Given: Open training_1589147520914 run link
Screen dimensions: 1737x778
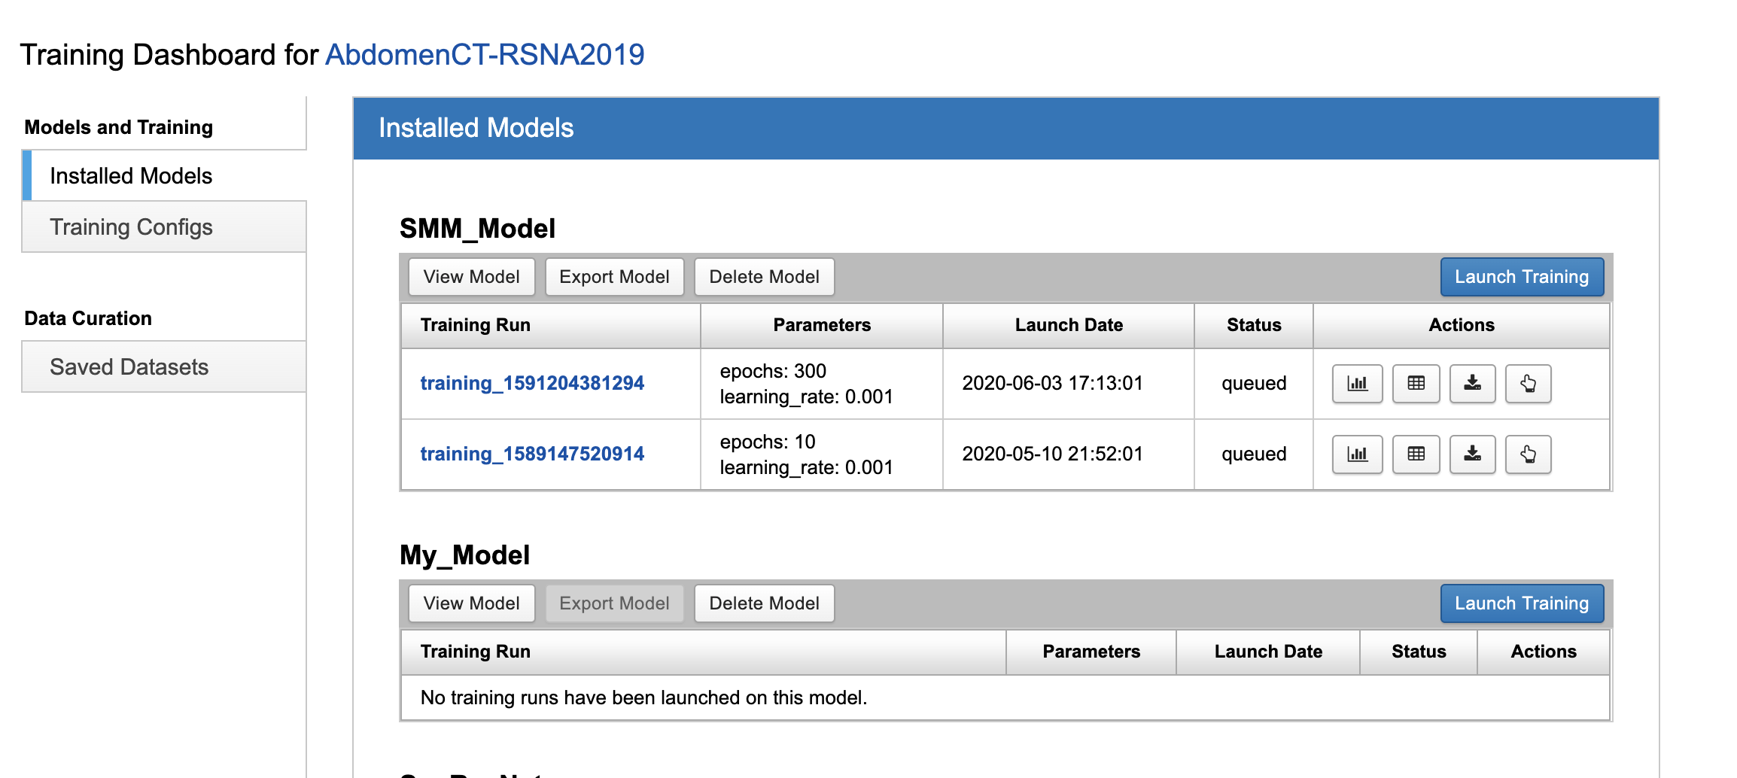Looking at the screenshot, I should point(531,454).
